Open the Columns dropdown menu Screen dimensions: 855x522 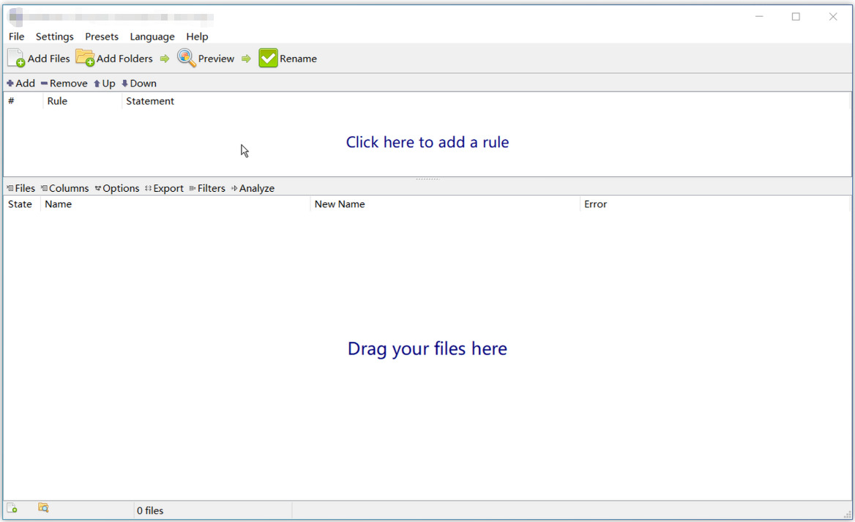tap(64, 188)
